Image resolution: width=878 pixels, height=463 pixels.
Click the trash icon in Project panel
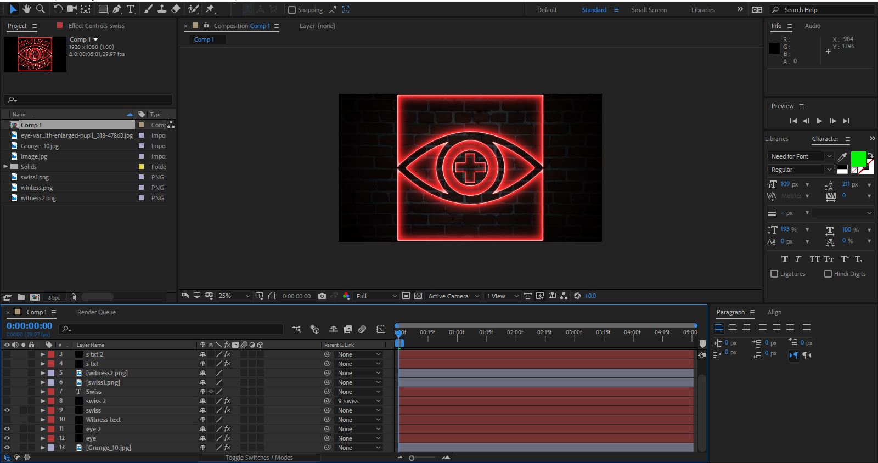tap(73, 297)
